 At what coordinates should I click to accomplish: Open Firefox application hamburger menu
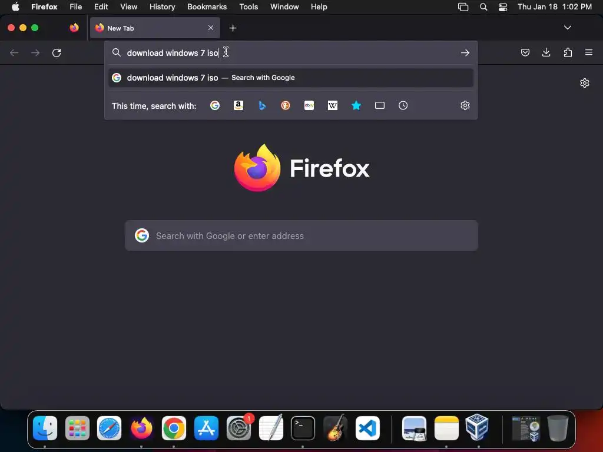589,52
